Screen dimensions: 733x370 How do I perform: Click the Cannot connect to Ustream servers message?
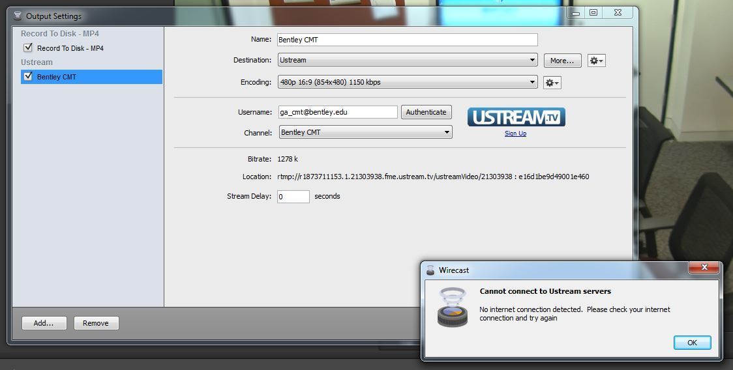tap(545, 291)
